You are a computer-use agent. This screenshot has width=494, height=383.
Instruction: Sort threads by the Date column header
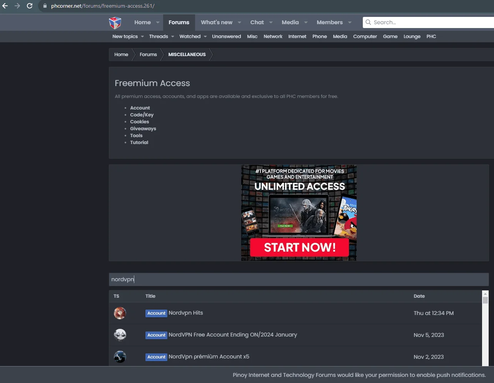pyautogui.click(x=419, y=296)
